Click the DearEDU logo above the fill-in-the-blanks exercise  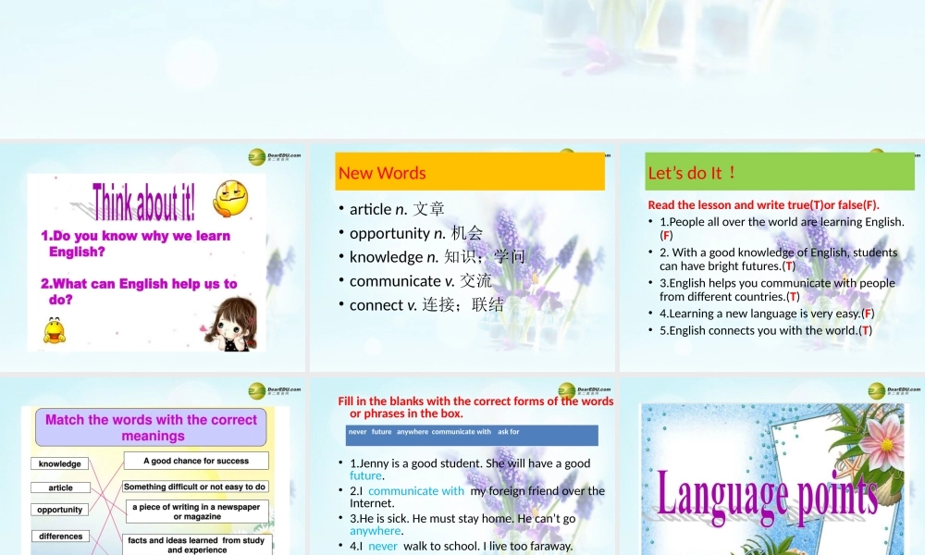pyautogui.click(x=567, y=392)
